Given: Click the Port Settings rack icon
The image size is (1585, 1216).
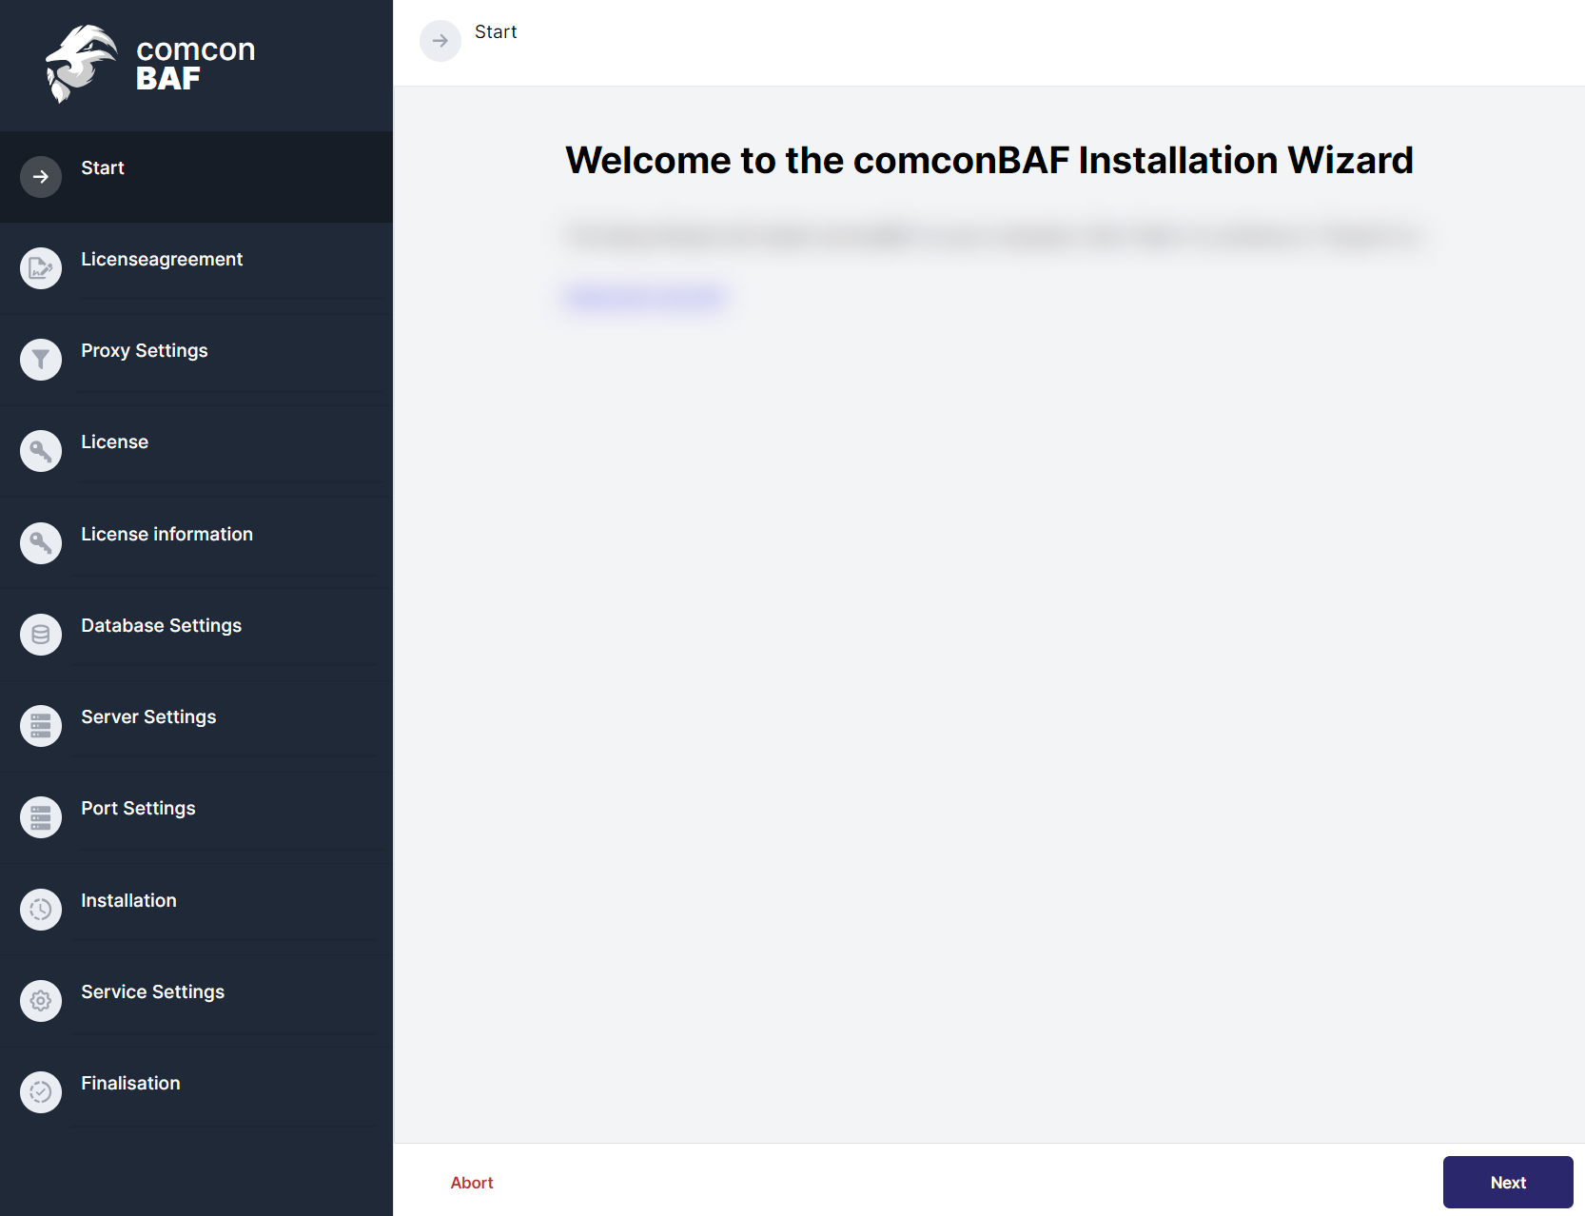Looking at the screenshot, I should coord(41,817).
